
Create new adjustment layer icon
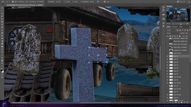(x=179, y=102)
